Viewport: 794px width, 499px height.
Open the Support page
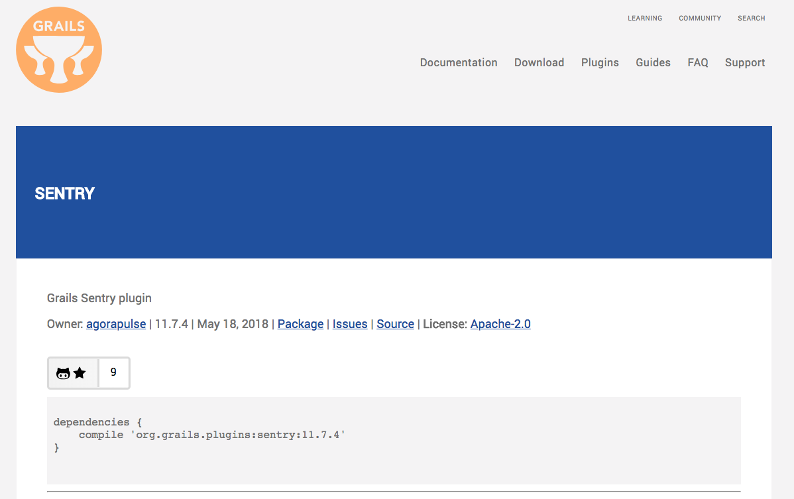tap(744, 63)
